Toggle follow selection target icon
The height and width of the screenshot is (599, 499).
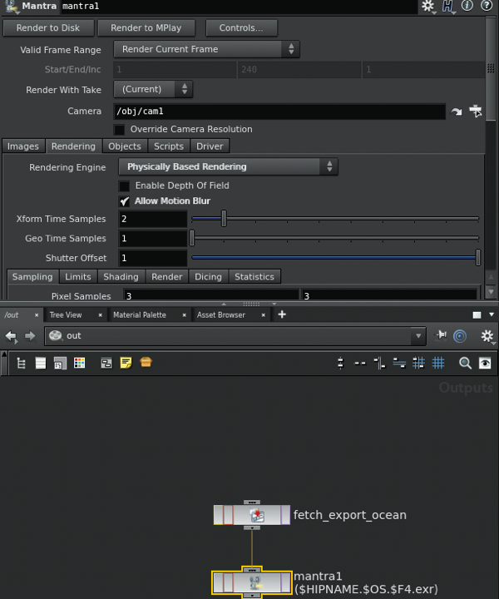(460, 336)
